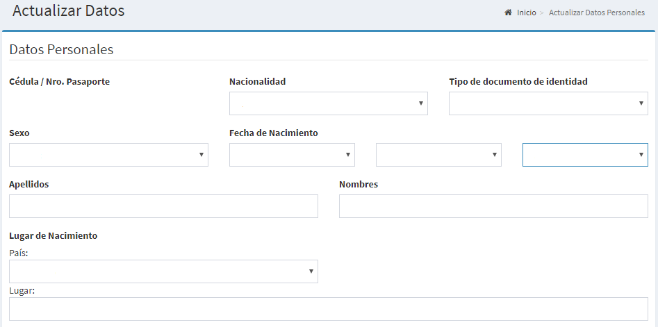The width and height of the screenshot is (658, 327).
Task: Click the arrow of the middle birth date dropdown
Action: (x=494, y=155)
